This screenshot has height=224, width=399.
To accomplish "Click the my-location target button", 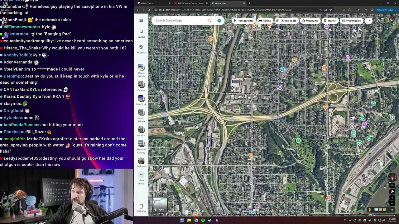I will [x=392, y=192].
